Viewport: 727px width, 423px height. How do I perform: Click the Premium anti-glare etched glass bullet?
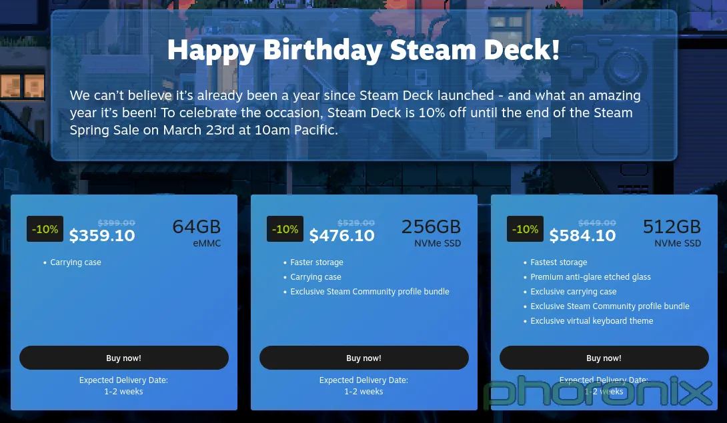pos(590,276)
